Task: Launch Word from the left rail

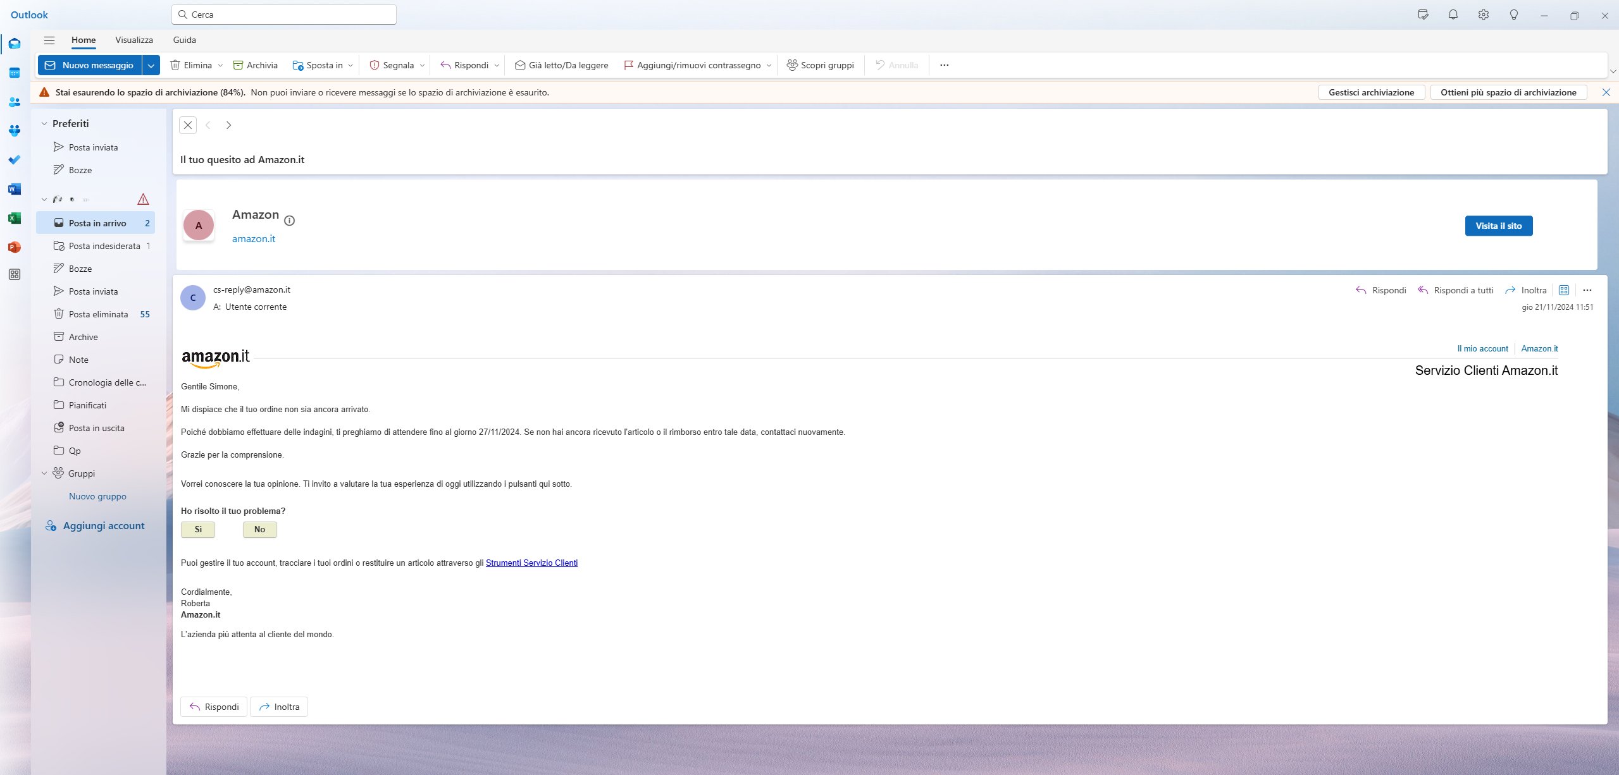Action: [x=15, y=189]
